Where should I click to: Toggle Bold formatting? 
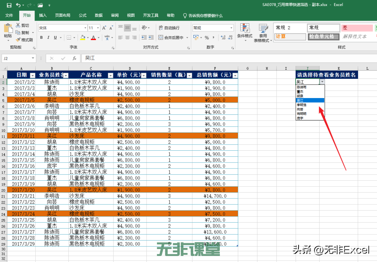pos(41,37)
